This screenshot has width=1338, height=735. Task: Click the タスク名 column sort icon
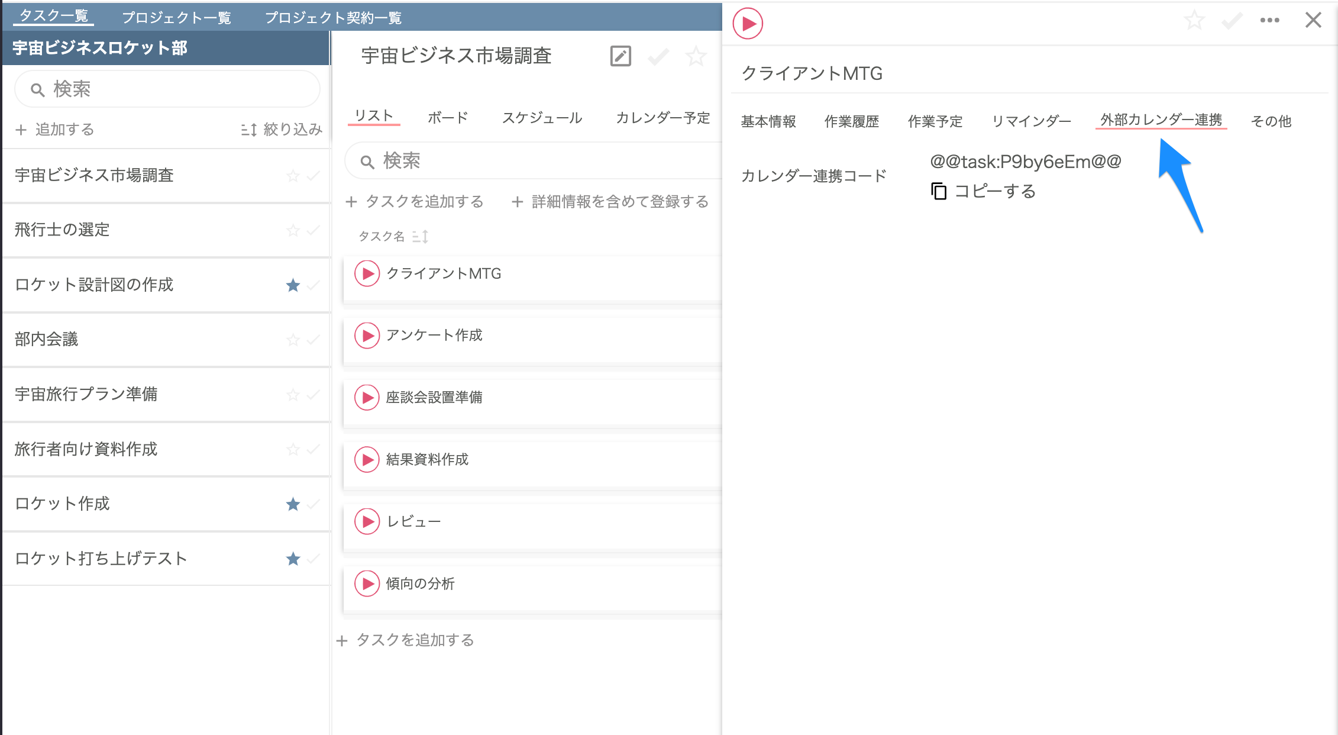(x=421, y=236)
